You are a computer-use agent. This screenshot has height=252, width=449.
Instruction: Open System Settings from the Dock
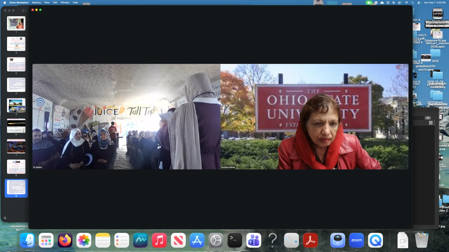(x=216, y=240)
